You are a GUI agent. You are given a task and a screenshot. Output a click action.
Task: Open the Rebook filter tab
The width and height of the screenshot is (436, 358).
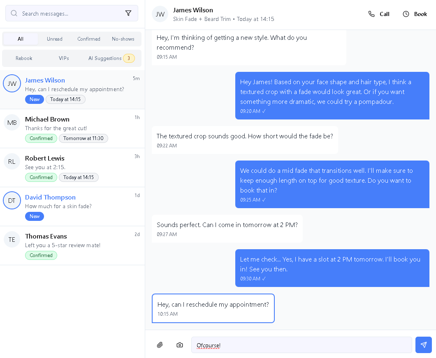click(24, 58)
